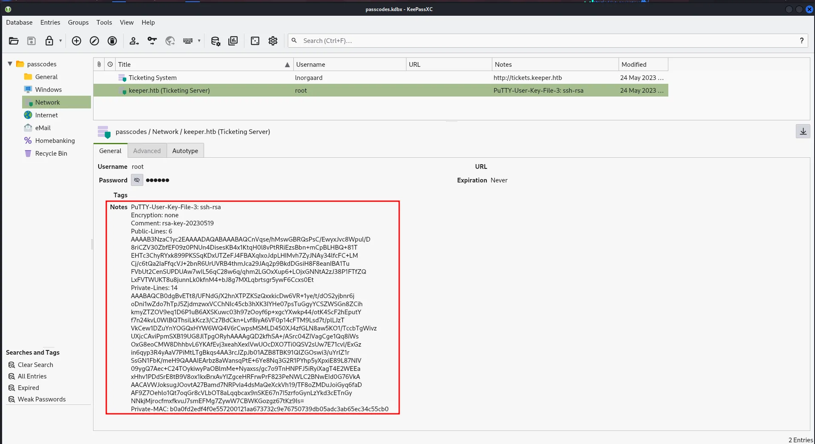Open Database Settings toolbar icon

215,41
